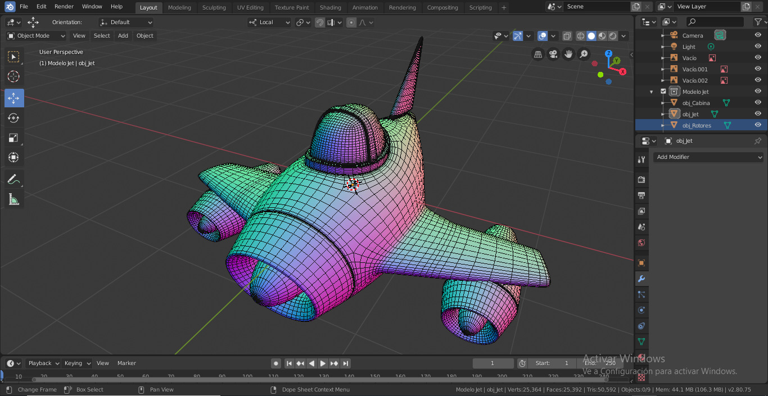Open Render properties tab
The height and width of the screenshot is (396, 768).
(x=641, y=180)
